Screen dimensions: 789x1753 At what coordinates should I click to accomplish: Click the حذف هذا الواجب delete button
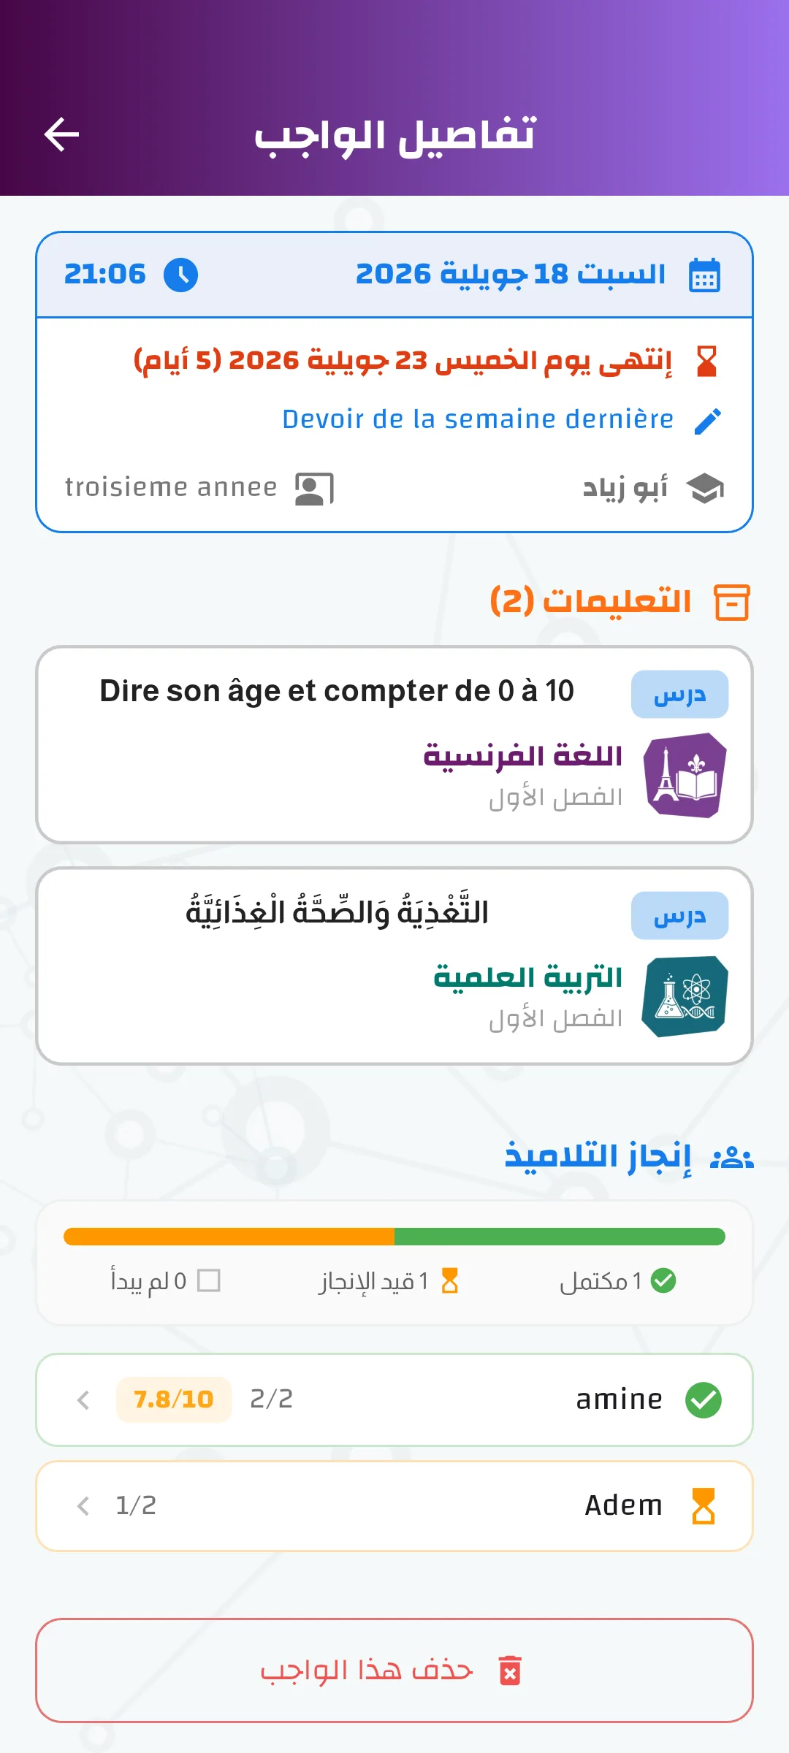[394, 1670]
